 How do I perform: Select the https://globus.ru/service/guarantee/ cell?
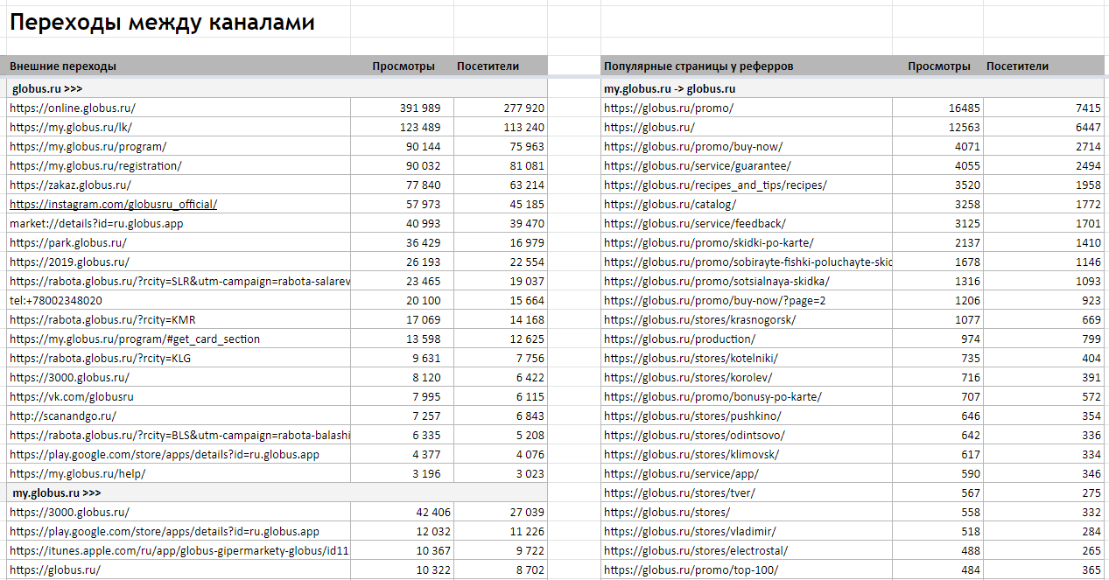747,165
